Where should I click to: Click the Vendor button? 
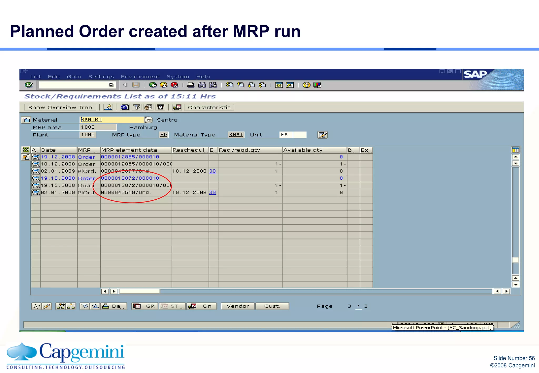238,306
